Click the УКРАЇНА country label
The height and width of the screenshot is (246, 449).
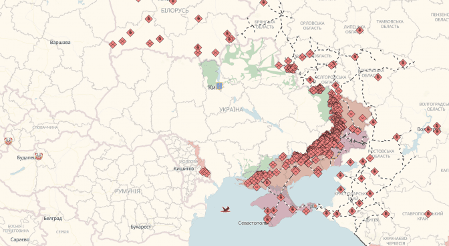pyautogui.click(x=231, y=109)
